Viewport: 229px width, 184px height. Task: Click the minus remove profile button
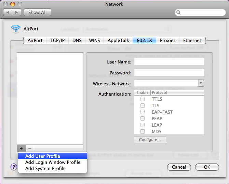pos(30,148)
